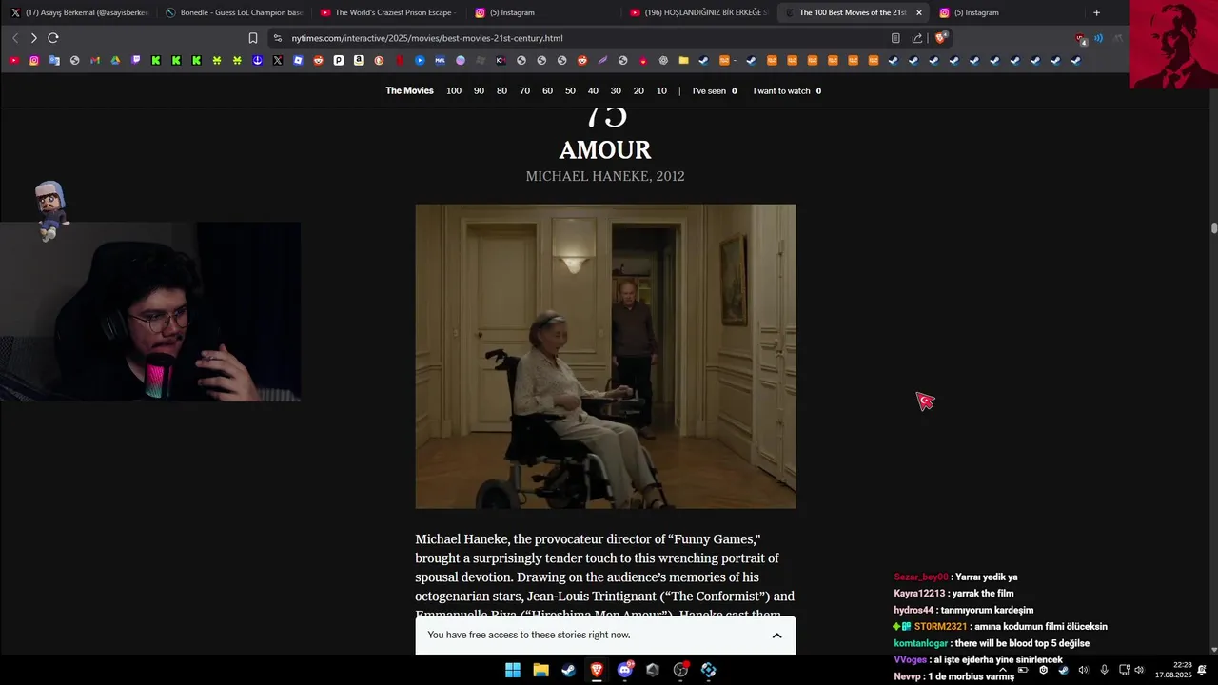Open the Netflix bookmark icon
Image resolution: width=1218 pixels, height=685 pixels.
pyautogui.click(x=400, y=60)
